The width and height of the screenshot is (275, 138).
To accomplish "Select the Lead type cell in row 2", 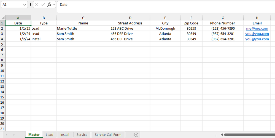I will click(44, 28).
